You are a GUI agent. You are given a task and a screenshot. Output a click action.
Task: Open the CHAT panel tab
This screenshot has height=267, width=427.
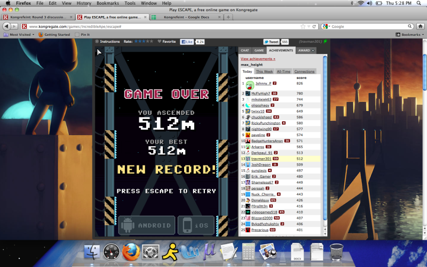click(x=245, y=50)
